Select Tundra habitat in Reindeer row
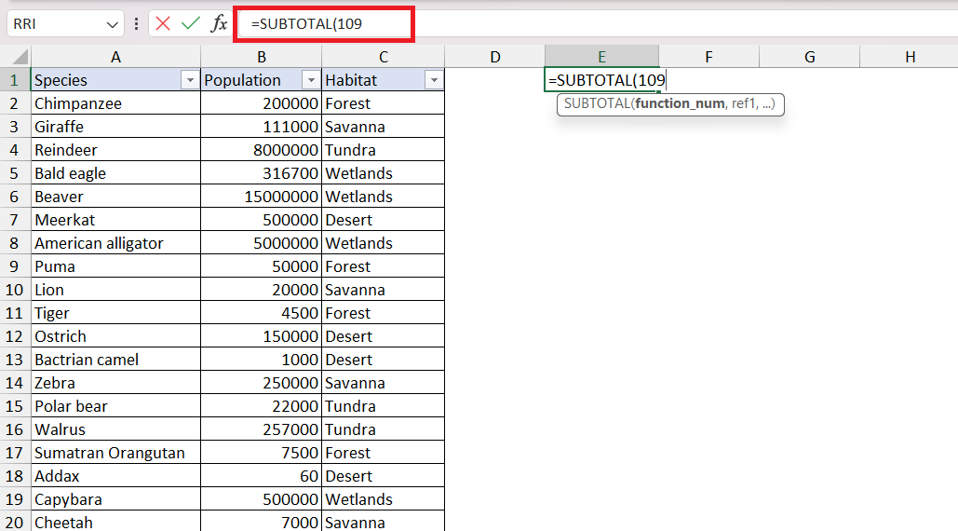 point(383,150)
